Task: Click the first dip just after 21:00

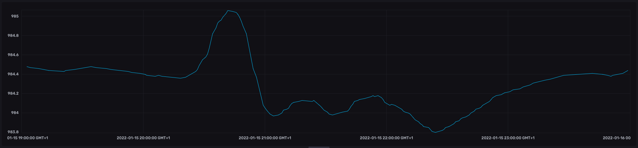Action: (x=274, y=116)
